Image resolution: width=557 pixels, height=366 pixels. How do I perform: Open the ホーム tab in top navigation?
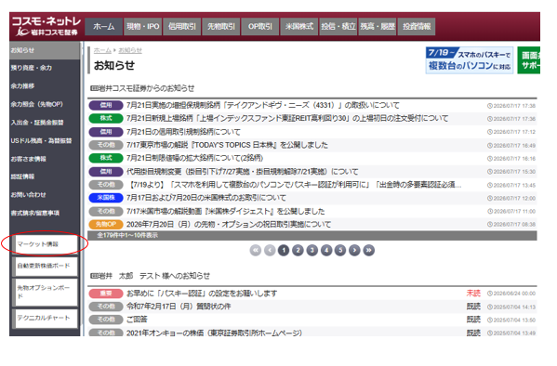coord(104,27)
